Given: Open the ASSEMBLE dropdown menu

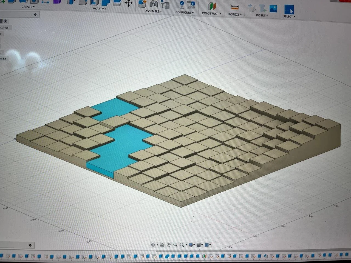Looking at the screenshot, I should pyautogui.click(x=153, y=11).
